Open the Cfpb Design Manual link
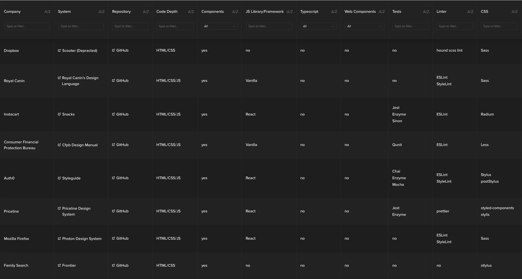This screenshot has width=522, height=279. click(80, 145)
